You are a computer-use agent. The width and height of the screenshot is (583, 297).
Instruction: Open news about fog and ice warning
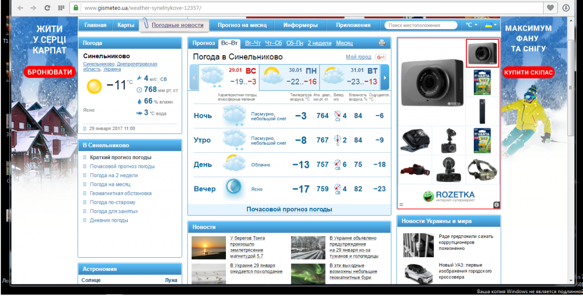click(354, 247)
